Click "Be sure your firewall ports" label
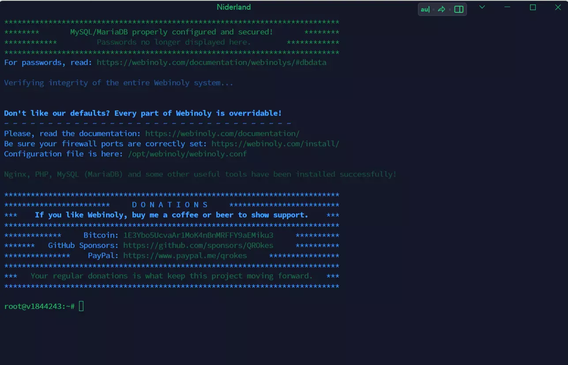 [105, 143]
